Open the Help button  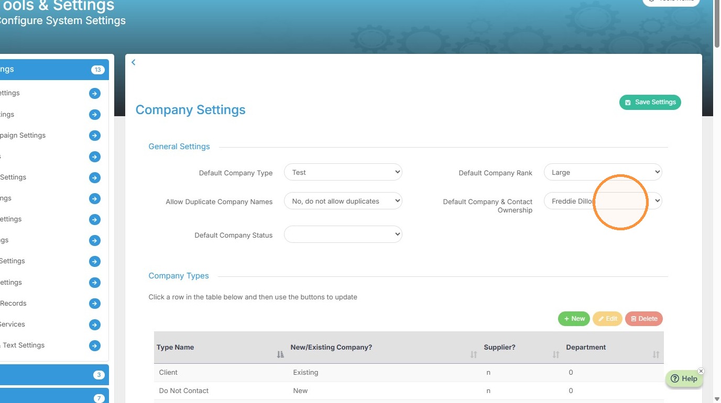click(x=684, y=379)
